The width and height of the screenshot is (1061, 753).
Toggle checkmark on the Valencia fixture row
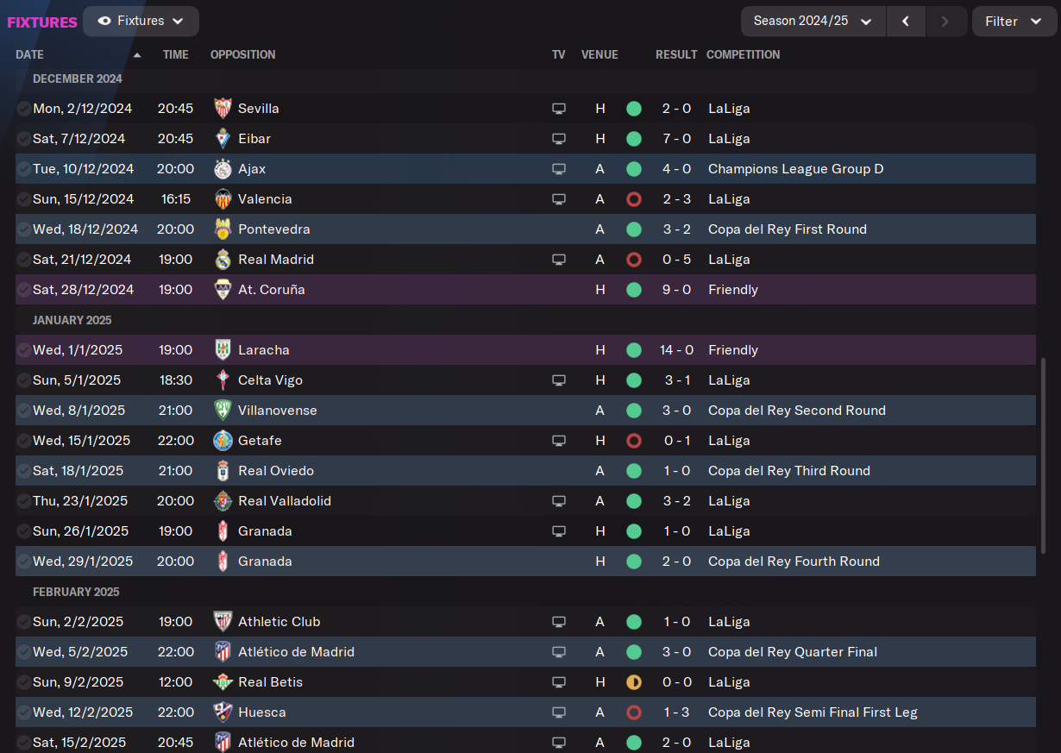(x=23, y=199)
